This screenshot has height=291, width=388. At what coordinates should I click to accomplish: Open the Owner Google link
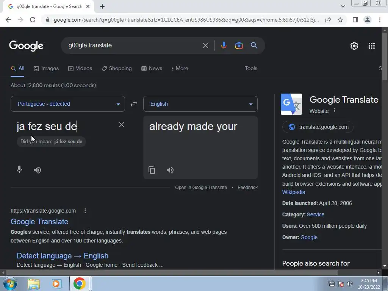(x=309, y=237)
